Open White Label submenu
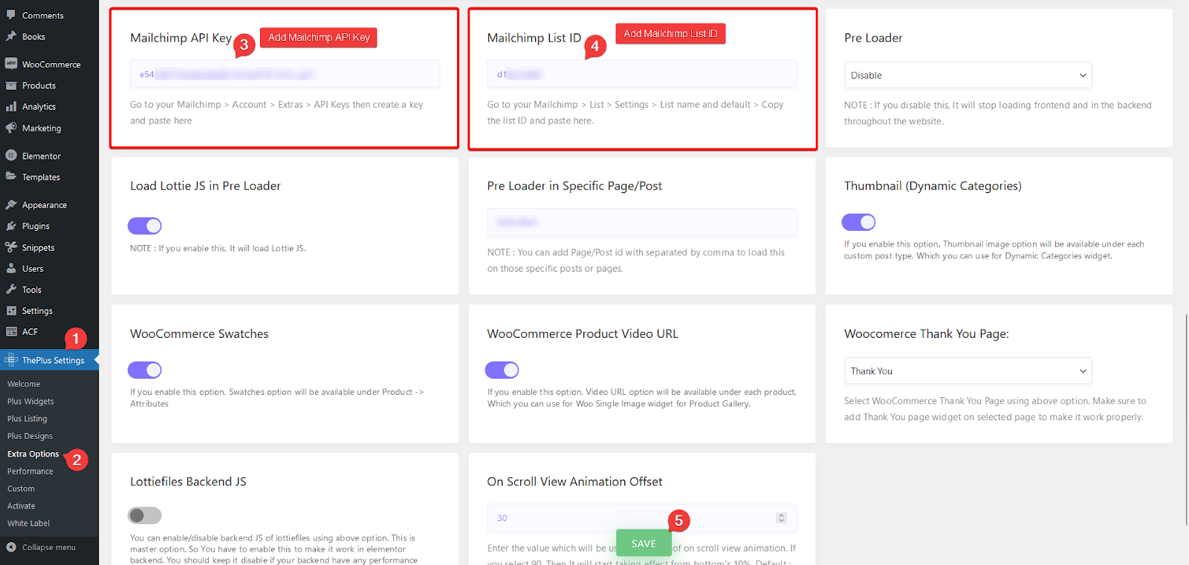1189x565 pixels. (28, 523)
